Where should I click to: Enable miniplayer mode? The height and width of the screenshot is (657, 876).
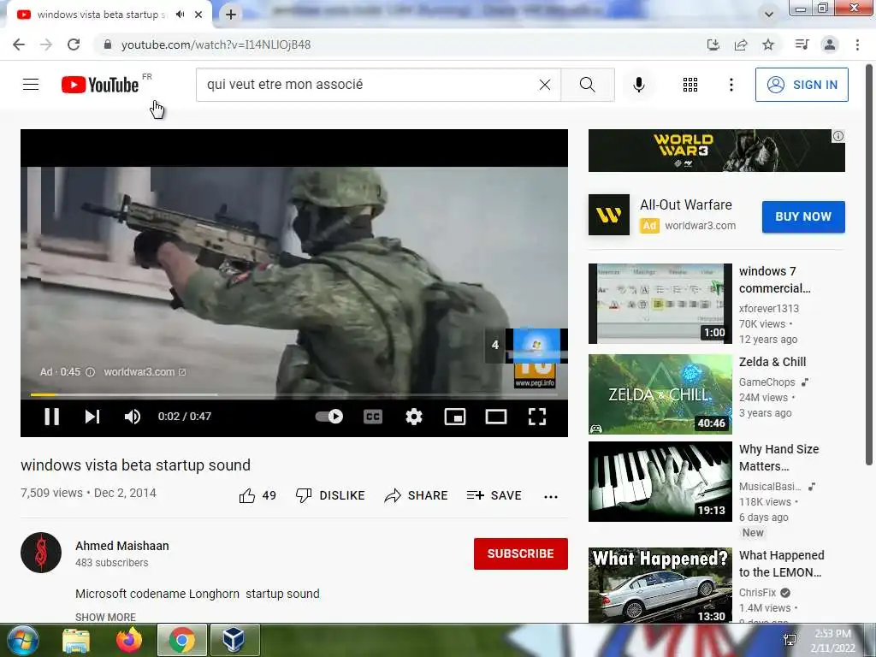[x=455, y=417]
